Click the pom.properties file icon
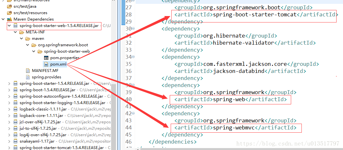The height and width of the screenshot is (150, 343). 46,58
